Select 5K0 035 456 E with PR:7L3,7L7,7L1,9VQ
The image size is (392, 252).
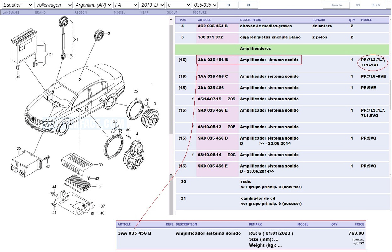pyautogui.click(x=213, y=110)
